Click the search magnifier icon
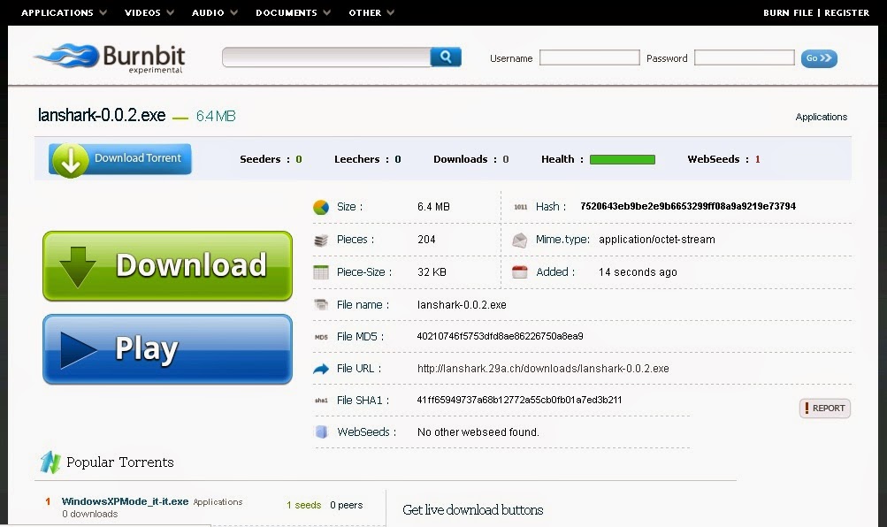 [446, 56]
